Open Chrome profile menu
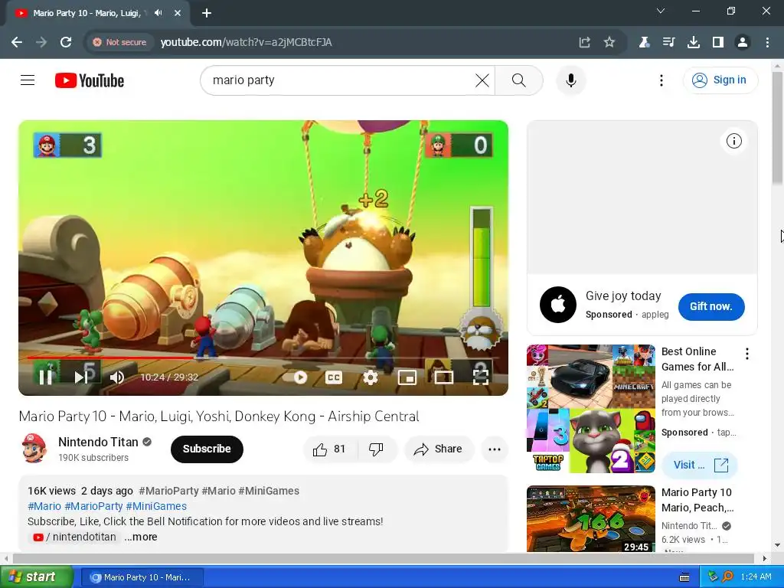 coord(743,42)
